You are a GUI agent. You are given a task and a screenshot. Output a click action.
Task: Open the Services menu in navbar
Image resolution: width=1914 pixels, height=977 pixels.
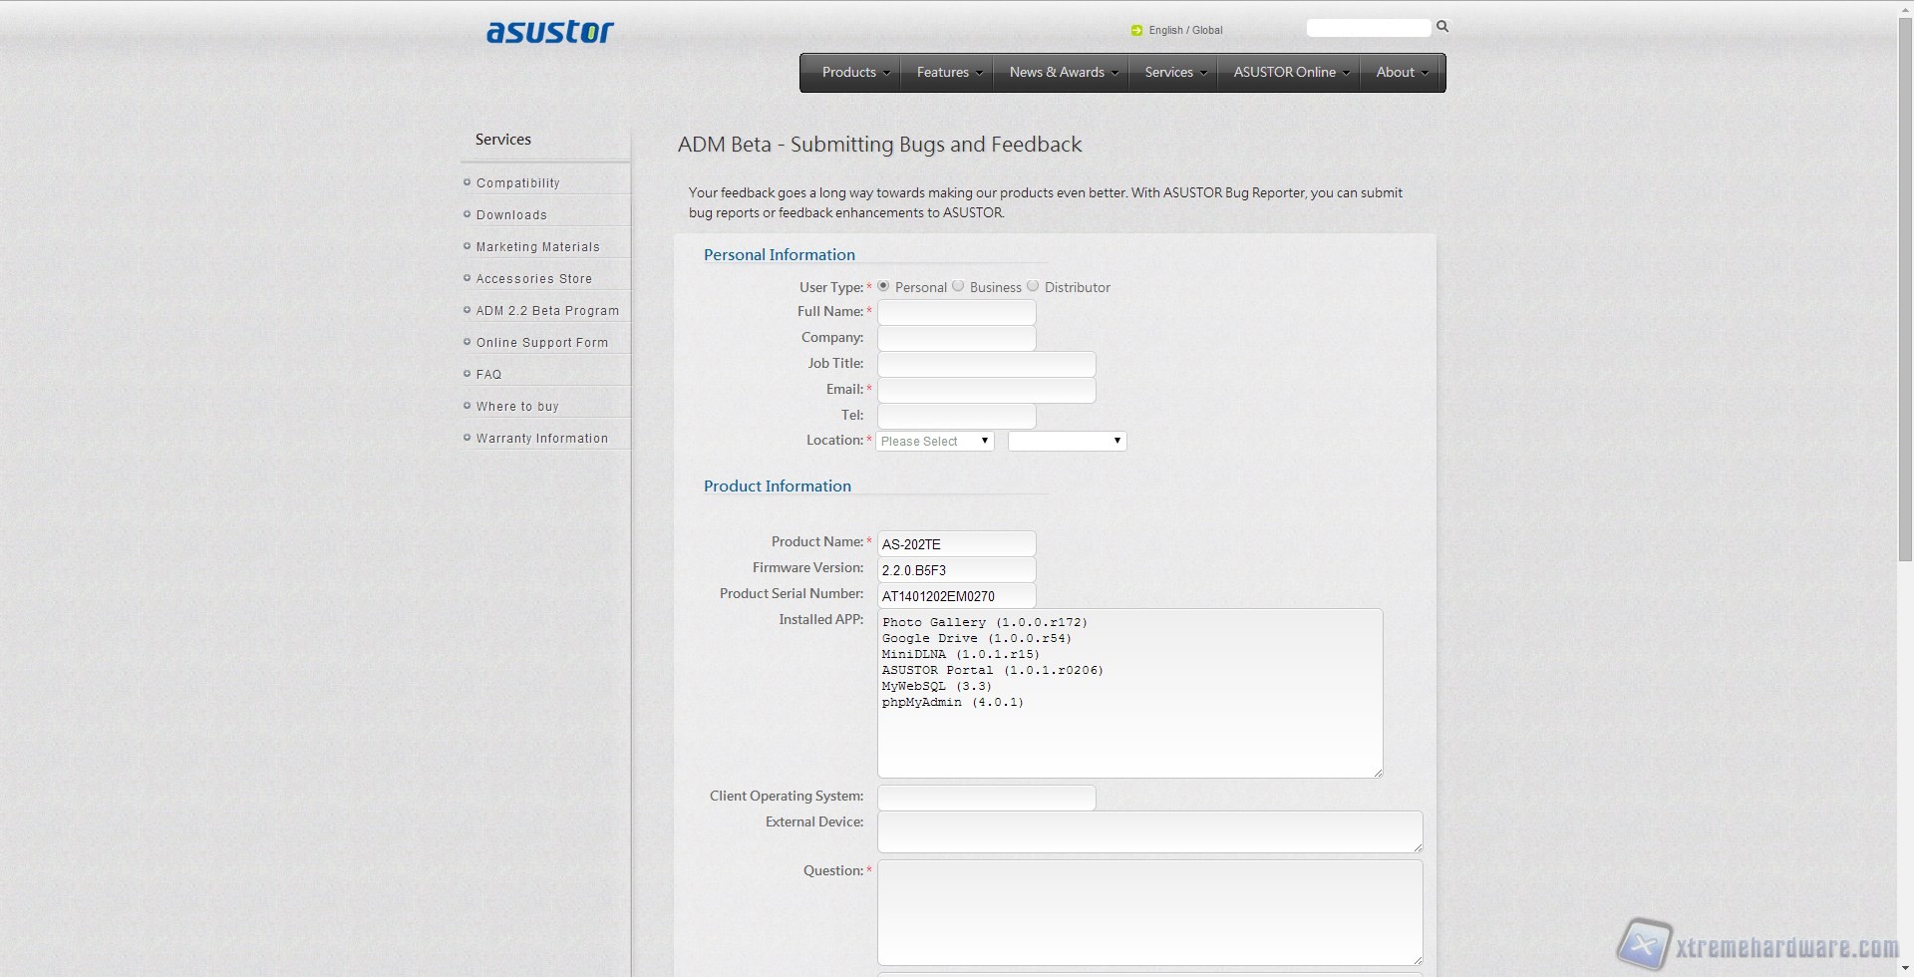pos(1174,72)
